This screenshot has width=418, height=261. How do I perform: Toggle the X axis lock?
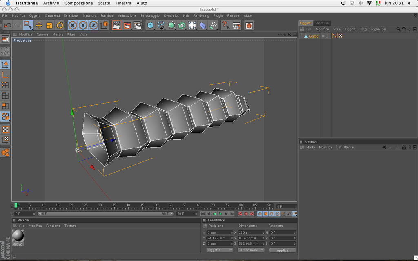(x=73, y=25)
